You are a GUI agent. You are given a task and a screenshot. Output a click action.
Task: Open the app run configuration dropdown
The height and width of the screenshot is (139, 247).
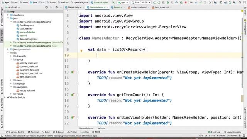123,3
